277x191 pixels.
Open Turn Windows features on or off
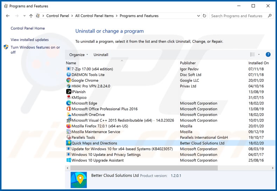click(x=35, y=50)
